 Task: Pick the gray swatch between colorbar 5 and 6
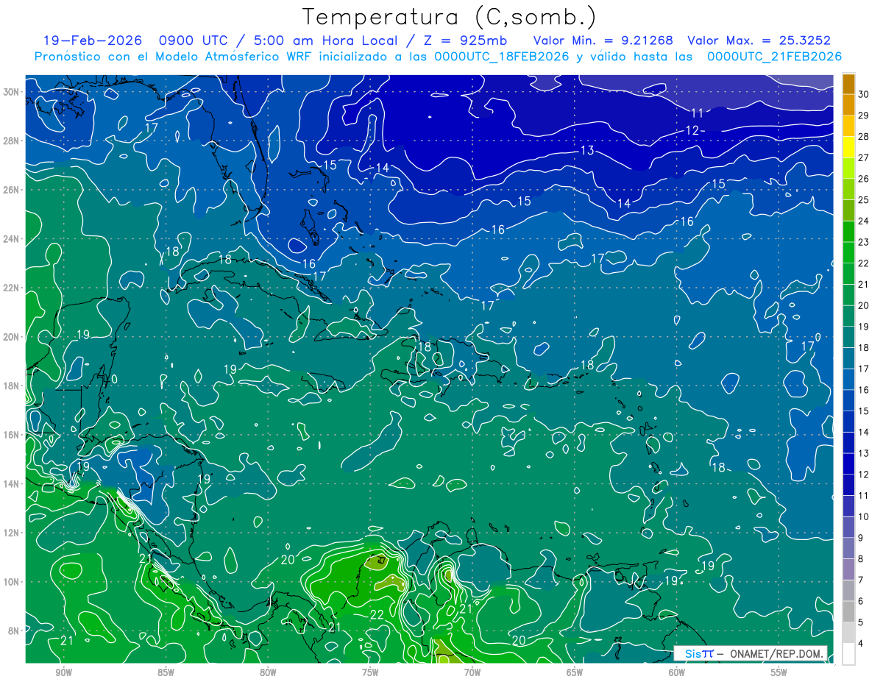click(848, 612)
